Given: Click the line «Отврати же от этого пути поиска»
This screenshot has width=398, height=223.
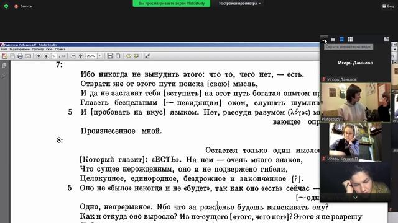Looking at the screenshot, I should [x=169, y=84].
